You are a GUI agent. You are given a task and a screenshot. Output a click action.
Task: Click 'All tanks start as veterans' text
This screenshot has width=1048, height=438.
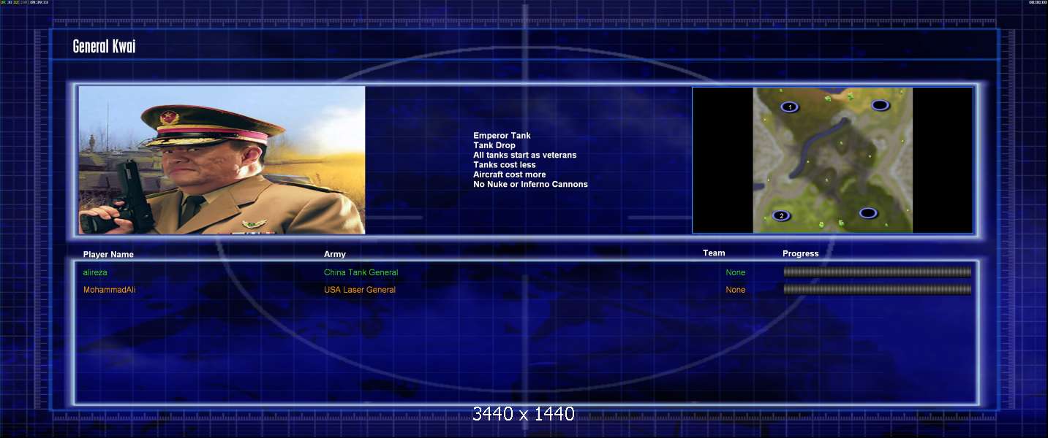click(x=524, y=155)
